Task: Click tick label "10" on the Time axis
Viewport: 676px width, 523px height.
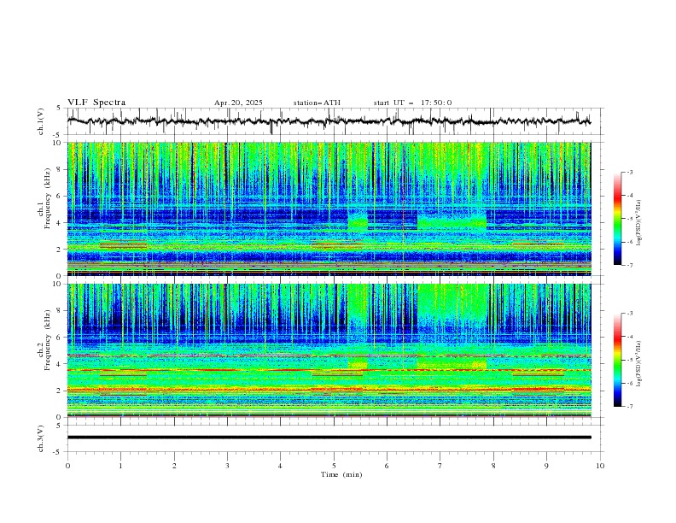Action: click(600, 466)
